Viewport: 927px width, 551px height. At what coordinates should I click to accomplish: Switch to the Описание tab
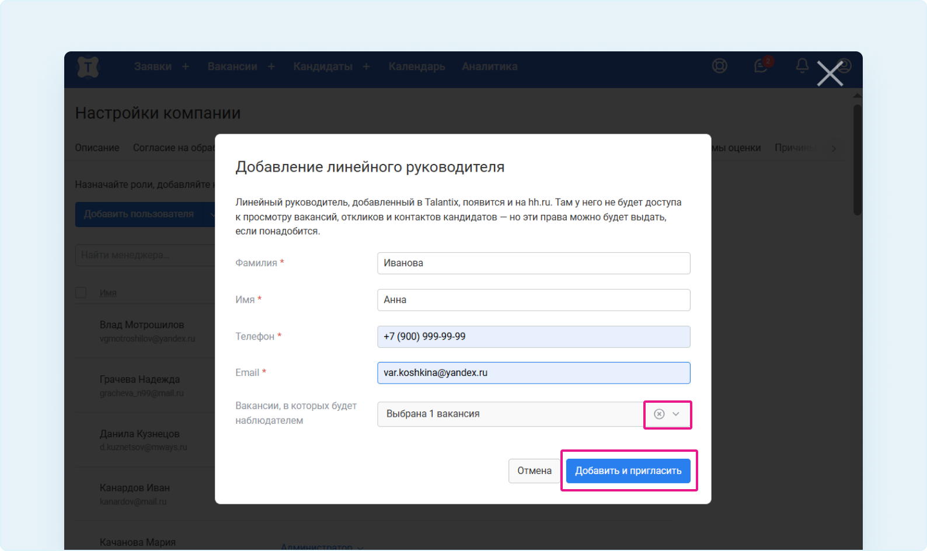pos(97,148)
